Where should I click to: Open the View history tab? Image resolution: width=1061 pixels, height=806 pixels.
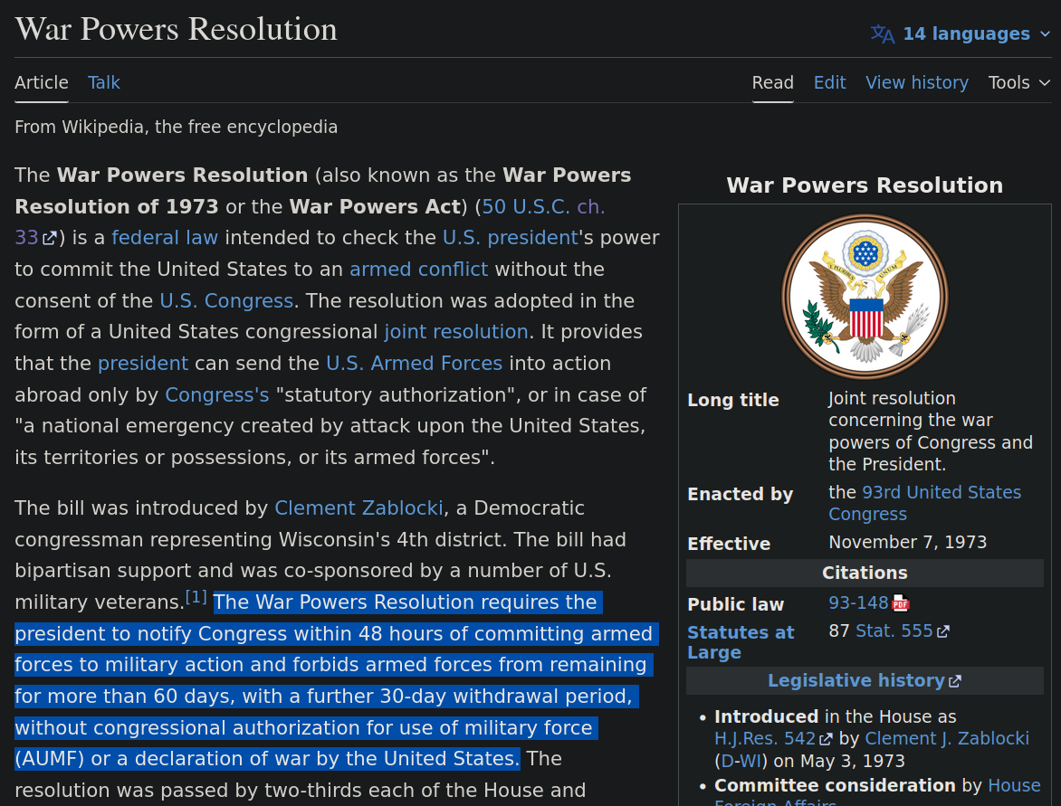[x=917, y=82]
